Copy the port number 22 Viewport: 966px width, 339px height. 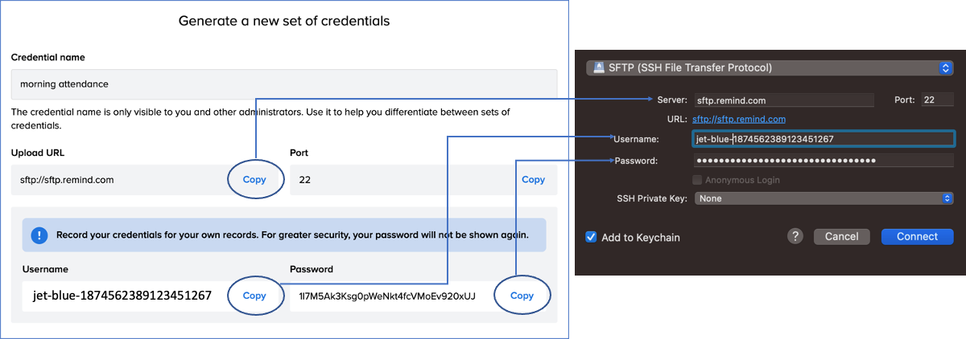point(533,180)
